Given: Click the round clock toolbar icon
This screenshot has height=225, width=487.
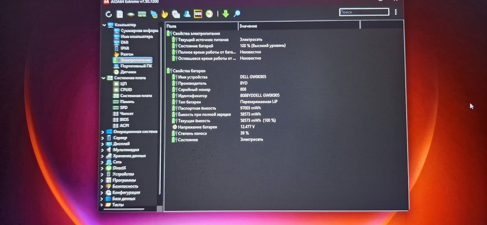Looking at the screenshot, I should [209, 14].
